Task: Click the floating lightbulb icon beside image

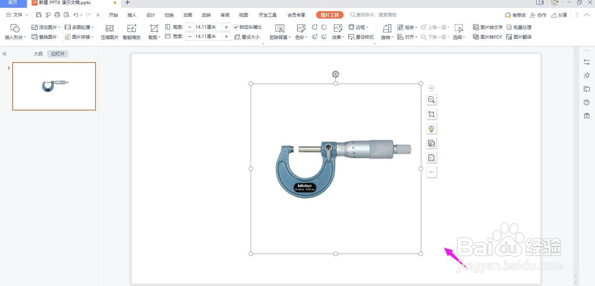Action: [x=431, y=129]
